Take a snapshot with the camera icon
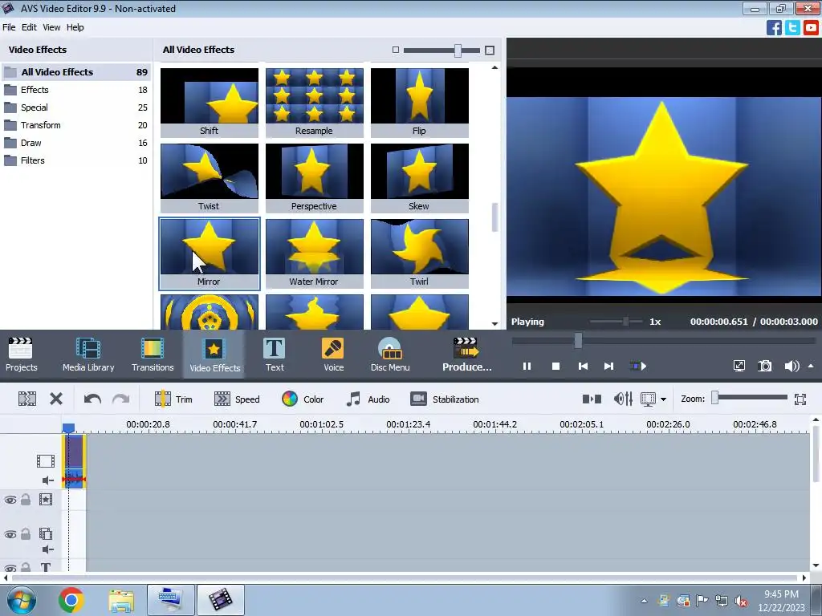Viewport: 822px width, 616px height. [x=765, y=366]
